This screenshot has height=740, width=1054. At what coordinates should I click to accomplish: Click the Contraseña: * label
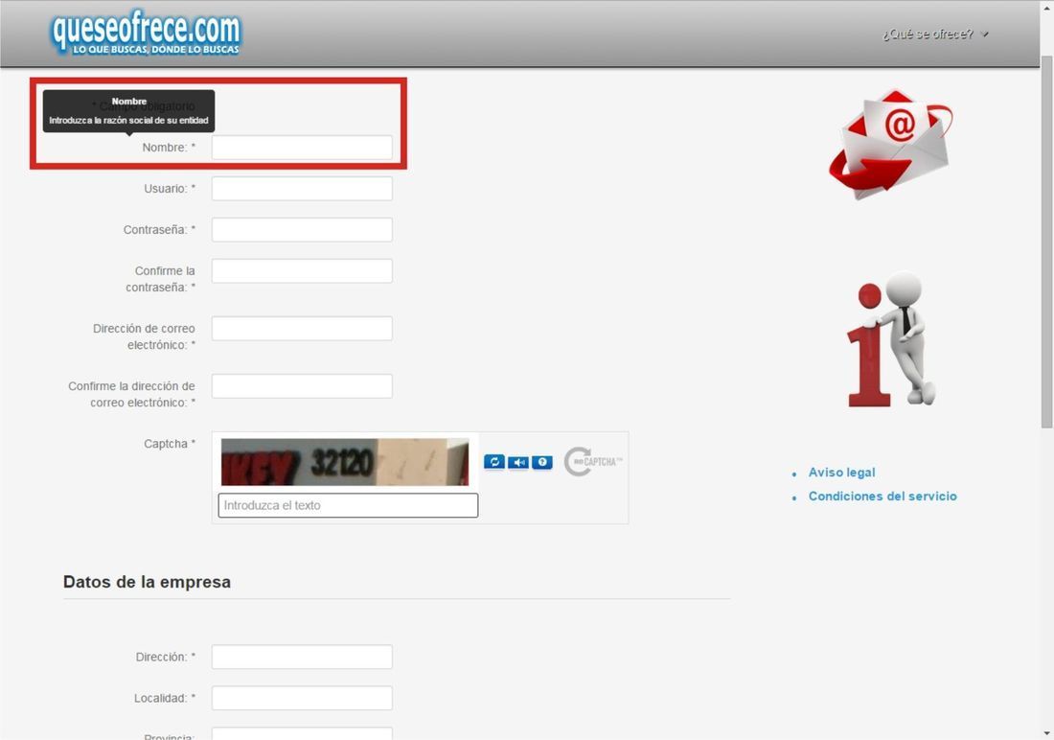[159, 229]
